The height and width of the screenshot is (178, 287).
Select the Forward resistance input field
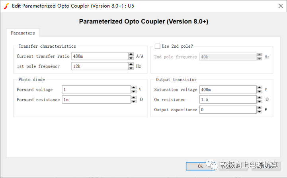click(96, 100)
